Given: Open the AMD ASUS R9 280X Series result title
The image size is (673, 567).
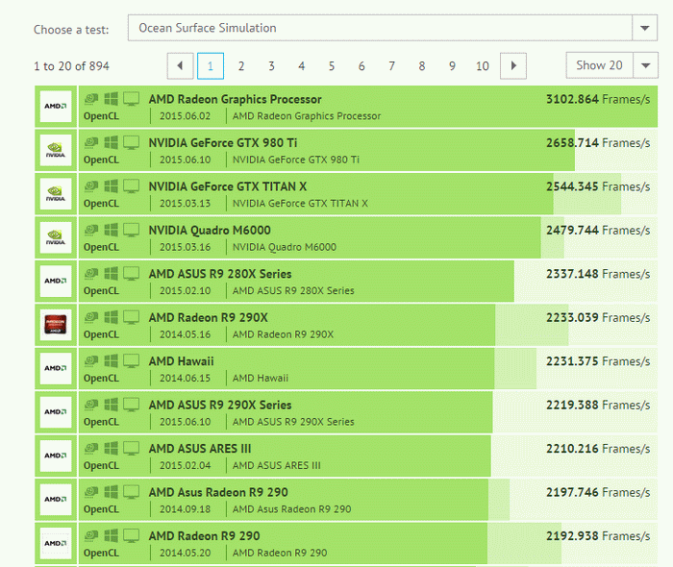Looking at the screenshot, I should pyautogui.click(x=220, y=274).
